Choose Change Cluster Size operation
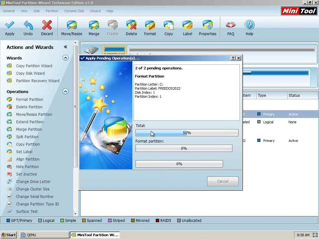Viewport: 319px width, 239px height. click(x=32, y=189)
